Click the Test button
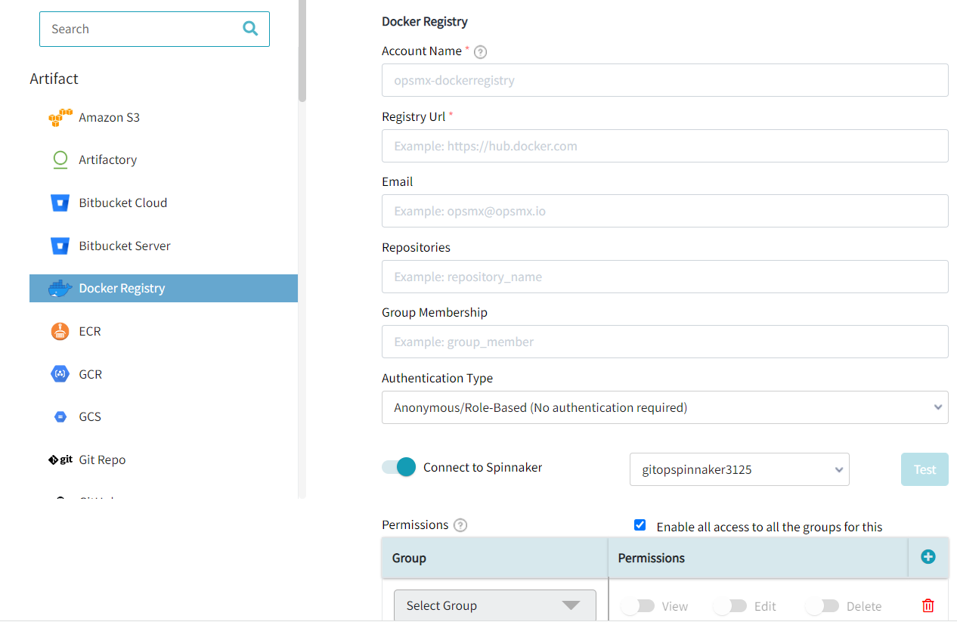Viewport: 957px width, 622px height. tap(924, 469)
